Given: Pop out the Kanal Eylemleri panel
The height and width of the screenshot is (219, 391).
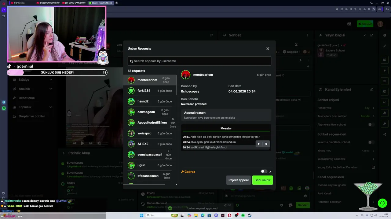Looking at the screenshot, I should pos(372,90).
